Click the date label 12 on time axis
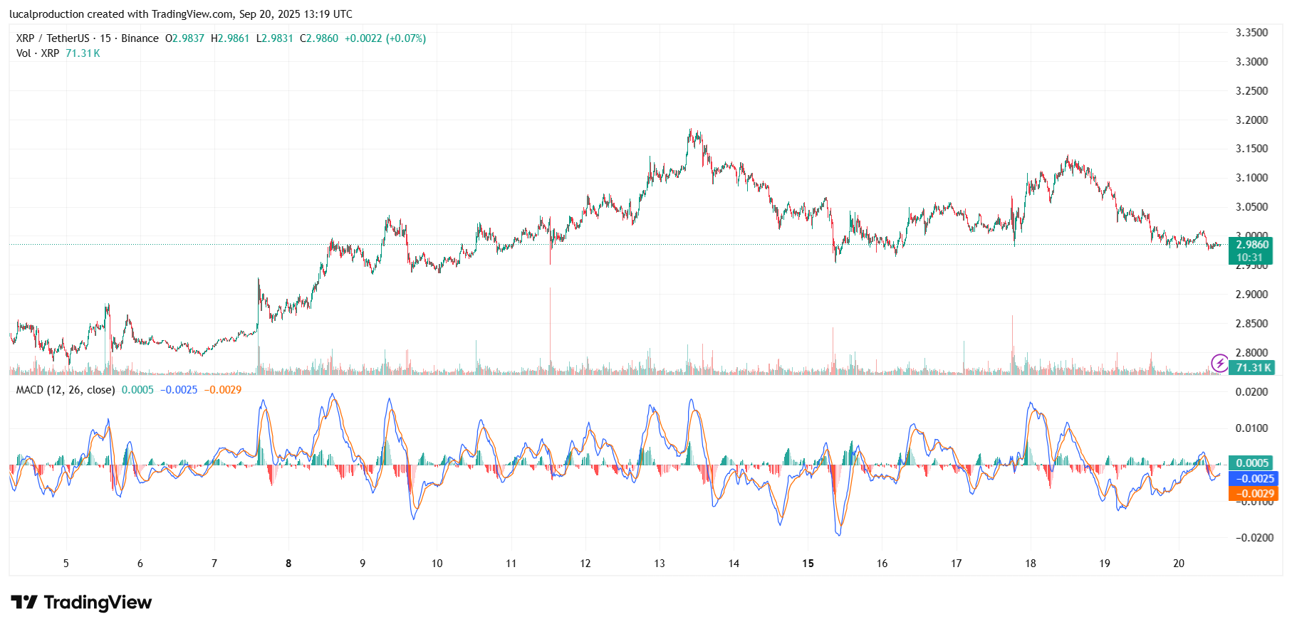The height and width of the screenshot is (629, 1292). pyautogui.click(x=585, y=564)
